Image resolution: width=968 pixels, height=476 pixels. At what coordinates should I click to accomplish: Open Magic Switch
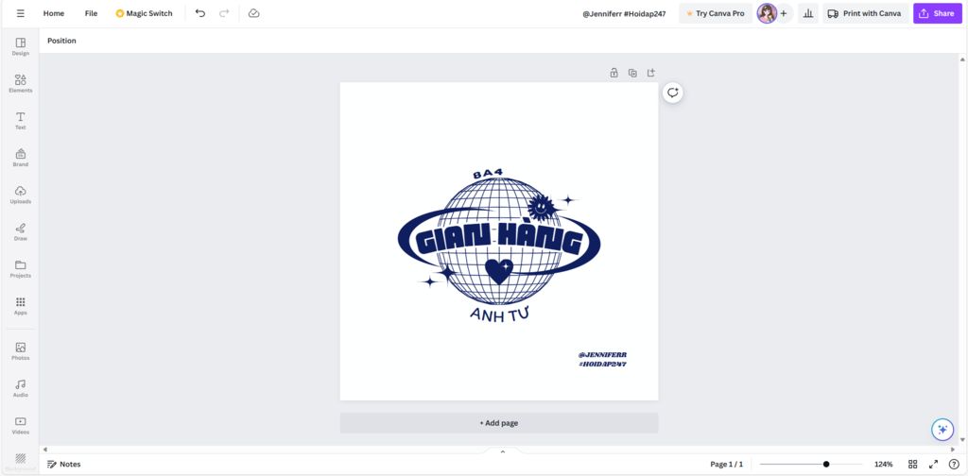pyautogui.click(x=144, y=13)
